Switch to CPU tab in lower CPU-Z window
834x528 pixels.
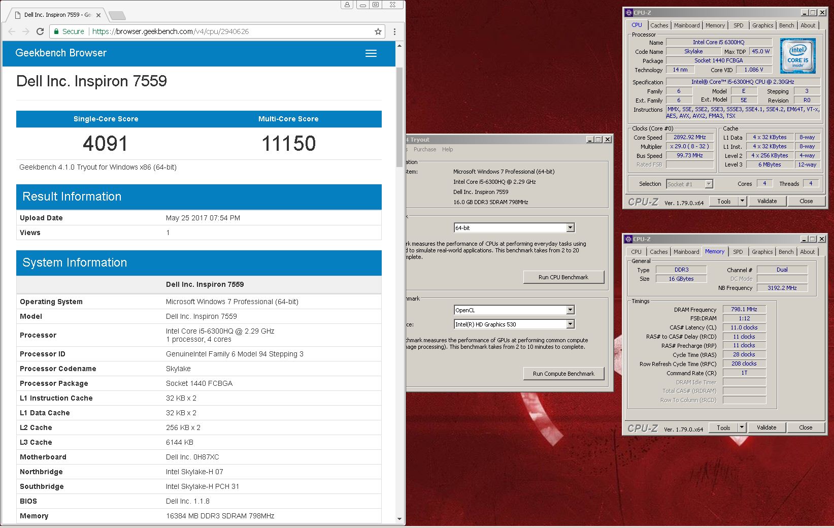[637, 252]
